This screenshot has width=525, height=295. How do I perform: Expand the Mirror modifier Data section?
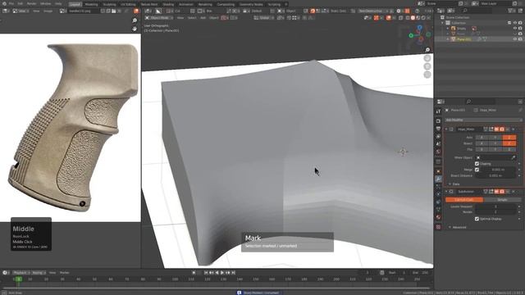[x=454, y=184]
